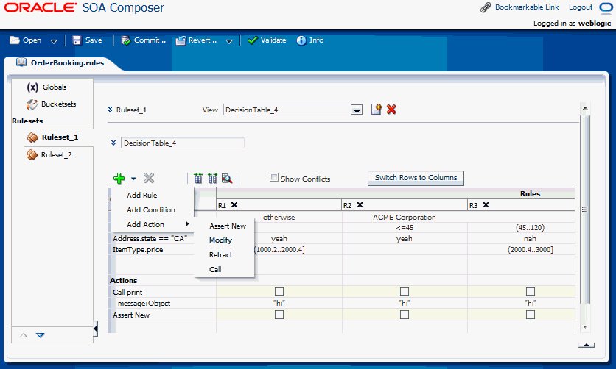The width and height of the screenshot is (616, 369).
Task: Click the DecisionTable_4 name input field
Action: click(x=182, y=143)
